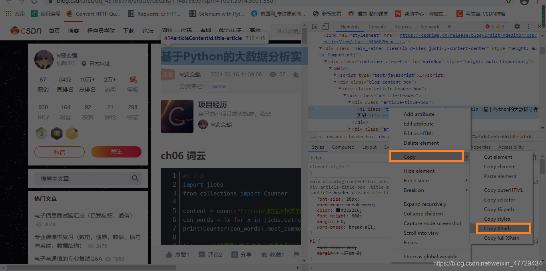Click the python category tag
Viewport: 546px width, 271px height.
click(219, 86)
